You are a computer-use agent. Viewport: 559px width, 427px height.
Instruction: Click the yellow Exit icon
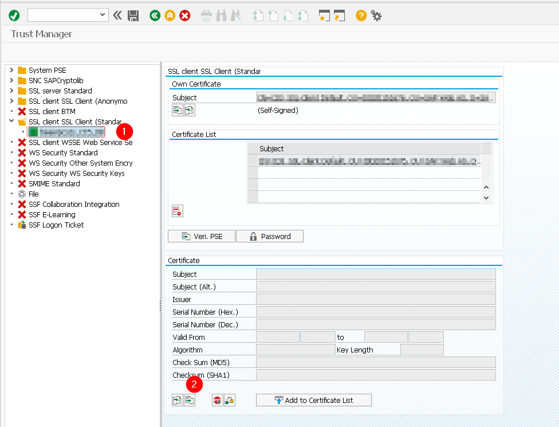point(170,15)
